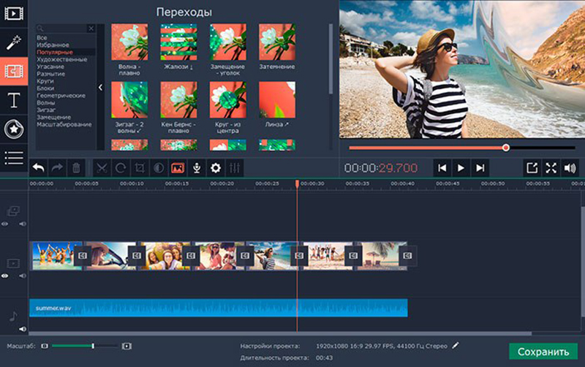The image size is (585, 367).
Task: Click the Undo arrow button
Action: (x=39, y=168)
